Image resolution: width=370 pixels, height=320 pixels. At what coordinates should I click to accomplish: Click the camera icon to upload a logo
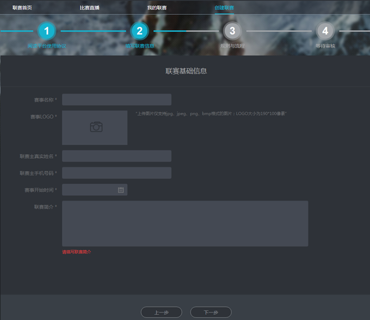[x=96, y=127]
